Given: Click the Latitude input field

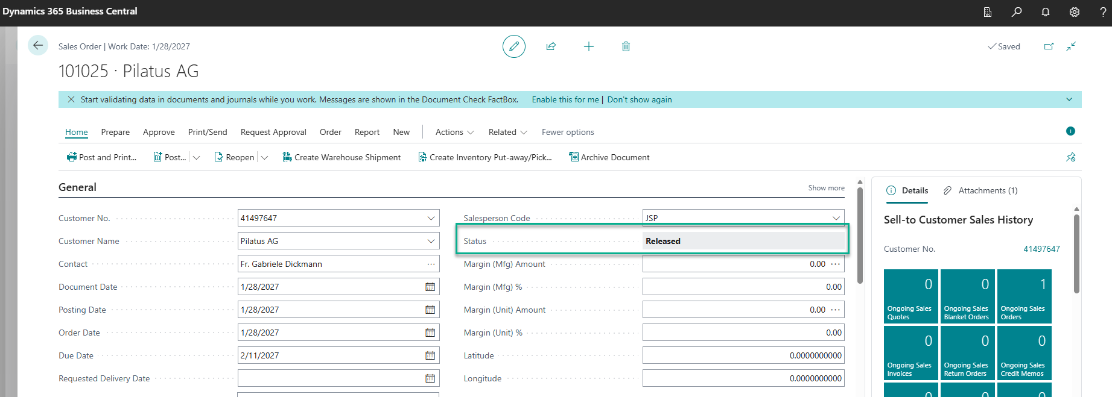Looking at the screenshot, I should (743, 355).
